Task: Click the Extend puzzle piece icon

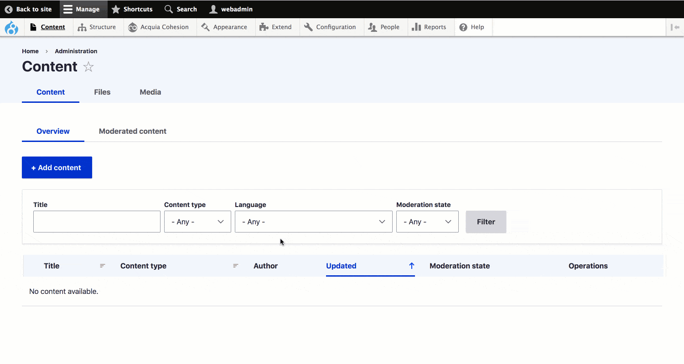Action: pyautogui.click(x=264, y=27)
